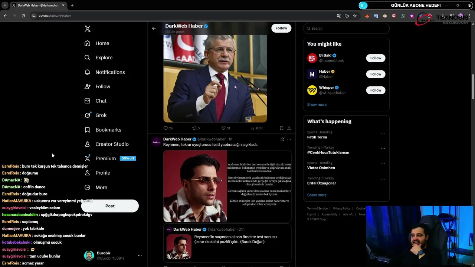Open Ads info footer link
Viewport: 475px width, 267px height.
tap(348, 214)
